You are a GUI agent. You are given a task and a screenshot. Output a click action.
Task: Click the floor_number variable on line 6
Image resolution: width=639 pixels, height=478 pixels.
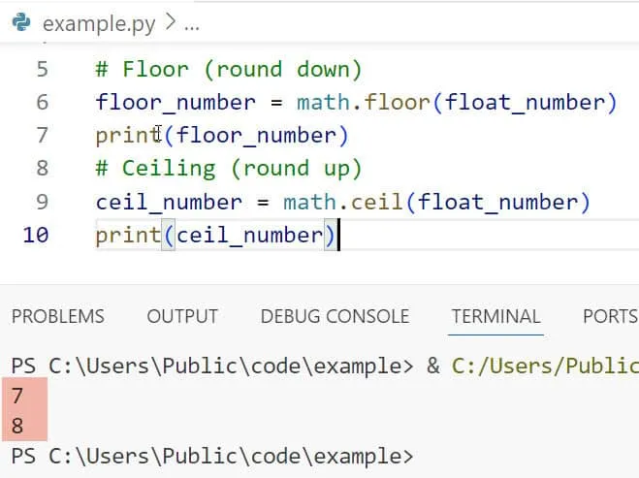tap(176, 103)
